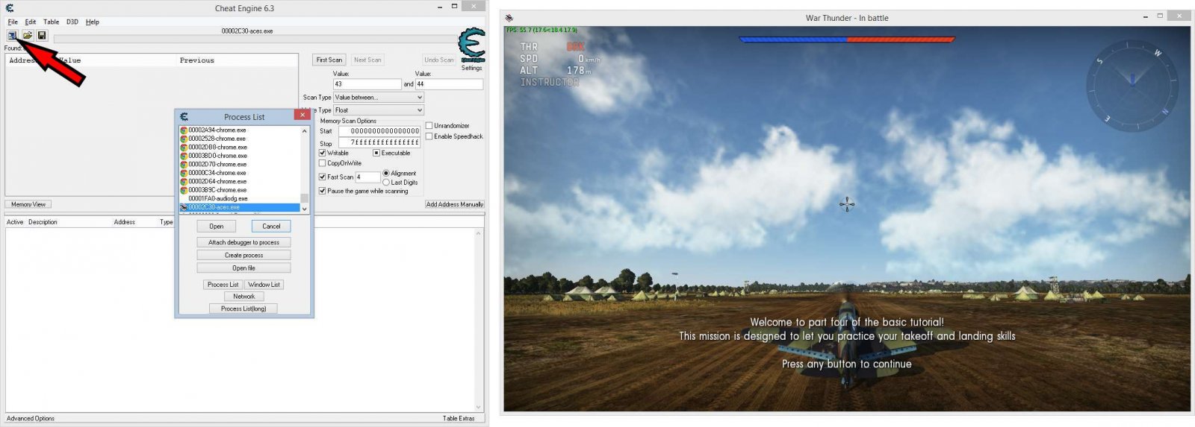Open the Value Type Float dropdown

click(x=379, y=110)
